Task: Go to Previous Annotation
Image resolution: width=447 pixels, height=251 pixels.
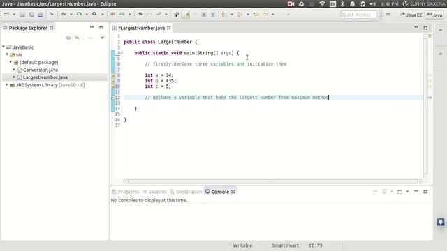Action: (x=240, y=14)
